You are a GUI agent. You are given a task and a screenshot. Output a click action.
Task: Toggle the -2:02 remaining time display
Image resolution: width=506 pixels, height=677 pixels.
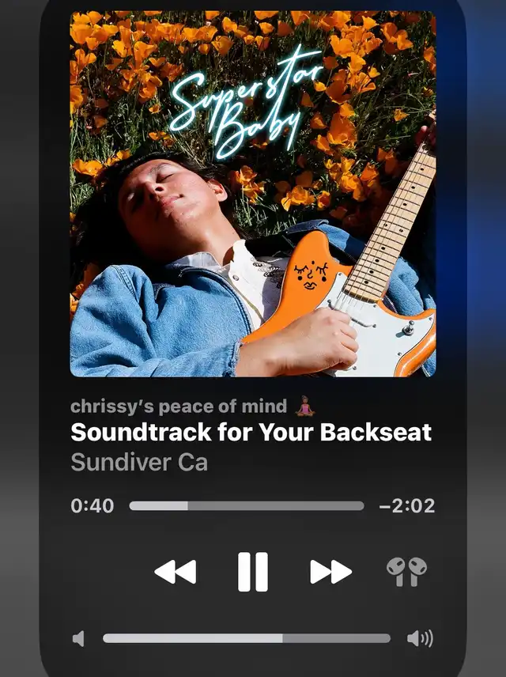pos(406,506)
